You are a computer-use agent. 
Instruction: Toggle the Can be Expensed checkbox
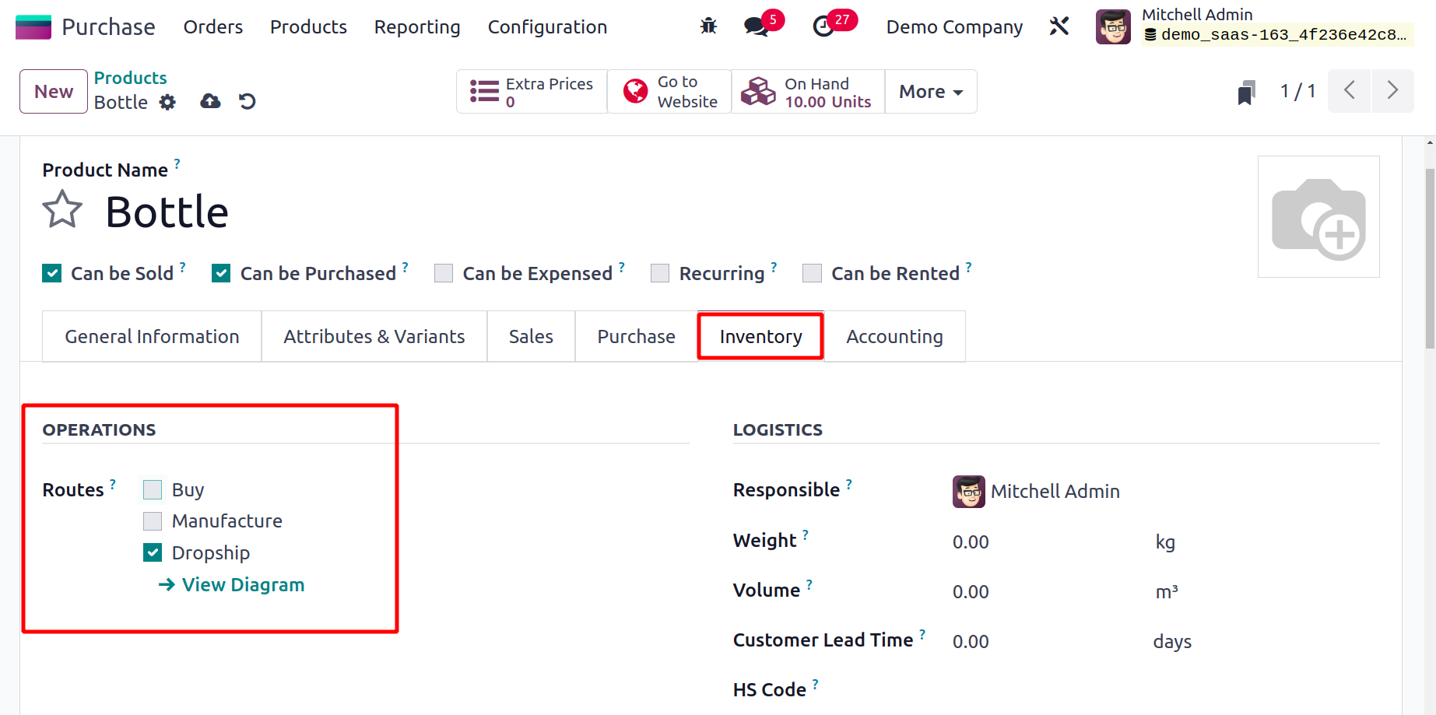[444, 274]
